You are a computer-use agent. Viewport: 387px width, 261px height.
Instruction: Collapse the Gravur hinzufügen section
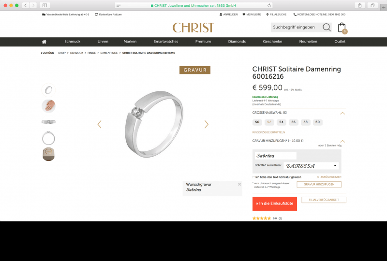[x=342, y=141]
